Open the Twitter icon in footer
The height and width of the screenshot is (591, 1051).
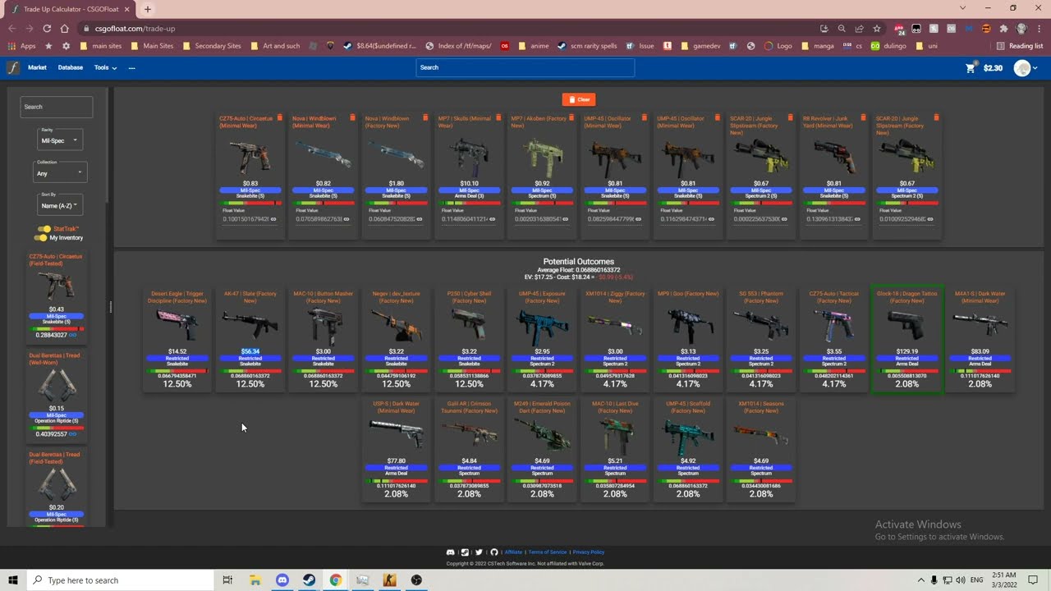pyautogui.click(x=479, y=552)
